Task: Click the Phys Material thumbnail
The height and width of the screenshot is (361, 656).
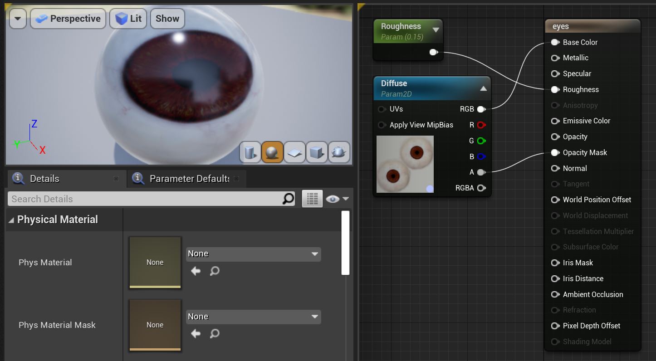Action: [x=155, y=262]
